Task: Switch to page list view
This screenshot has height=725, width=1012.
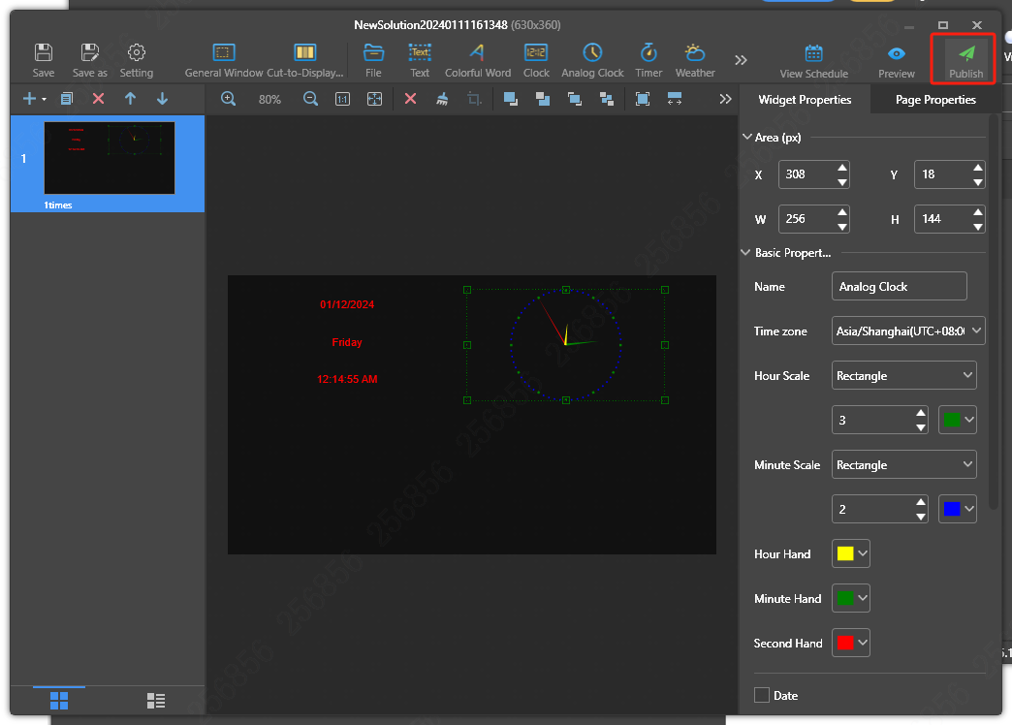Action: pos(156,700)
